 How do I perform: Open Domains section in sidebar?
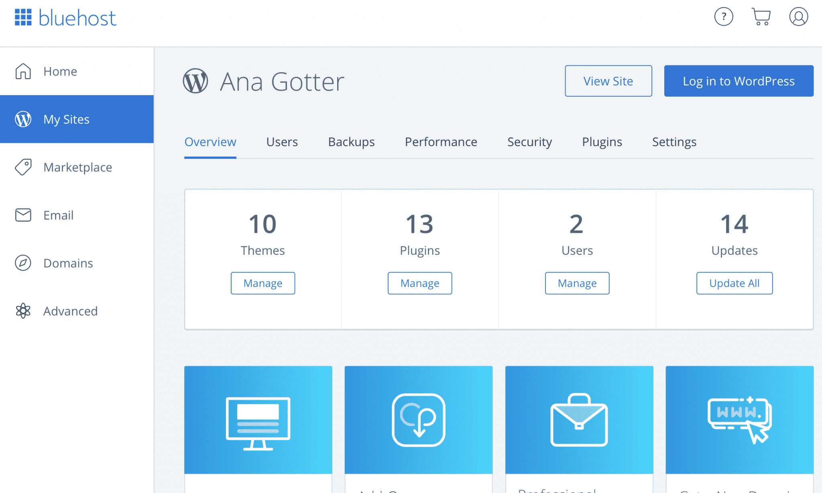tap(77, 263)
